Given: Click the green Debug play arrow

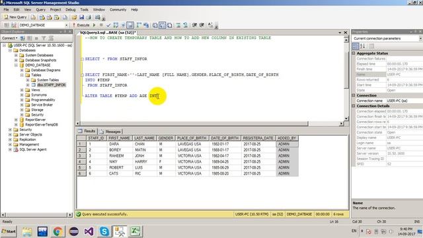Looking at the screenshot, I should click(x=94, y=25).
